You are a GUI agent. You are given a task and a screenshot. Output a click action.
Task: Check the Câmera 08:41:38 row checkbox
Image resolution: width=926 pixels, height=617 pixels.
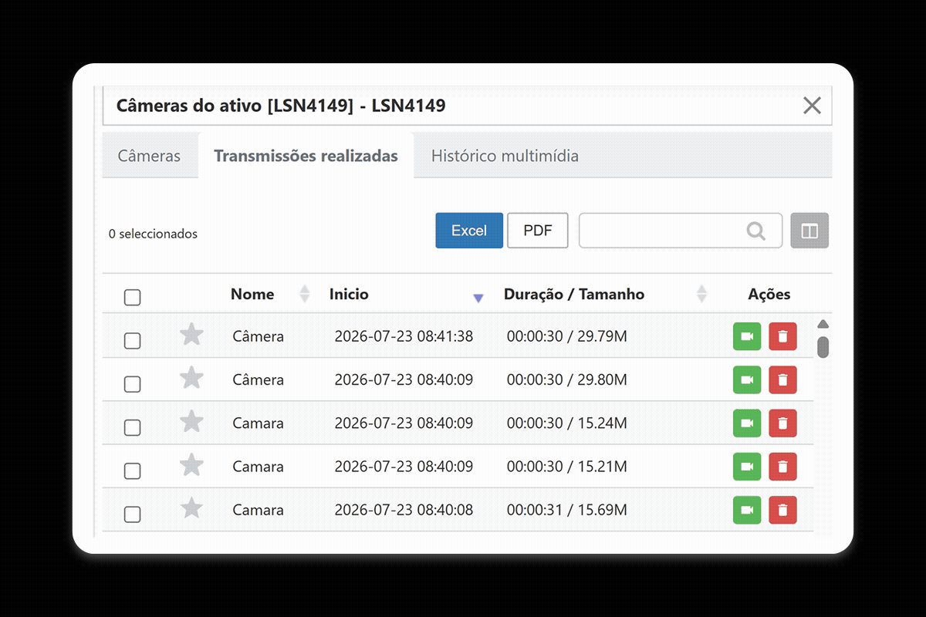click(x=133, y=340)
